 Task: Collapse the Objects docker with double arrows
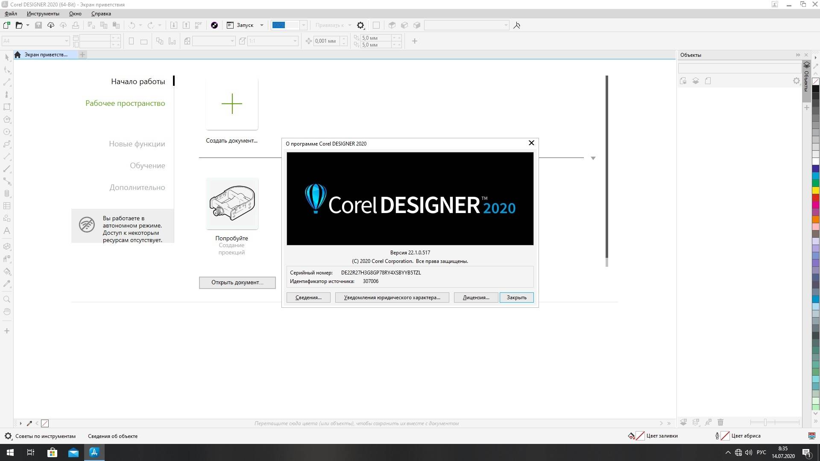pyautogui.click(x=798, y=55)
